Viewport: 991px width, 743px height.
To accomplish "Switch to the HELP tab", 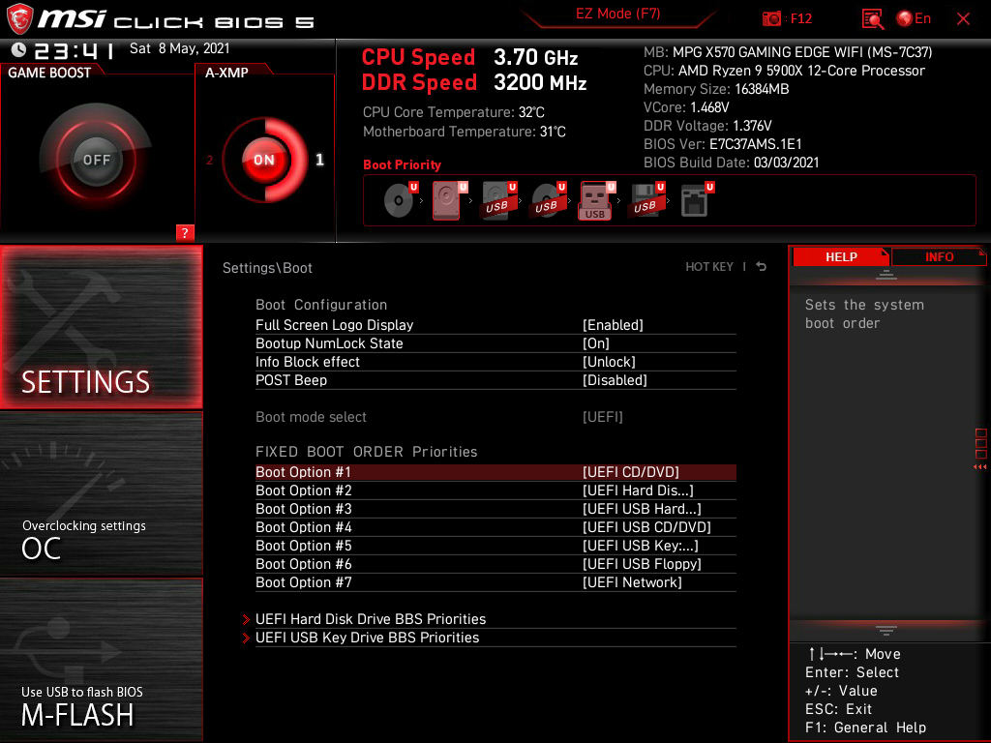I will coord(841,256).
